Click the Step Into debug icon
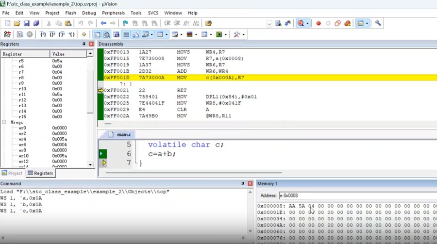The height and width of the screenshot is (244, 437). (x=43, y=34)
